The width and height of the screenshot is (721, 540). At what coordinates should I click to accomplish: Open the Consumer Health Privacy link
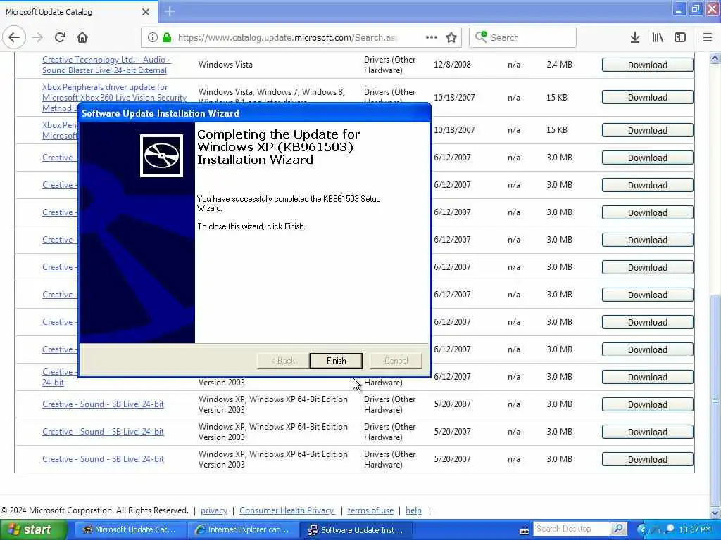(x=287, y=510)
